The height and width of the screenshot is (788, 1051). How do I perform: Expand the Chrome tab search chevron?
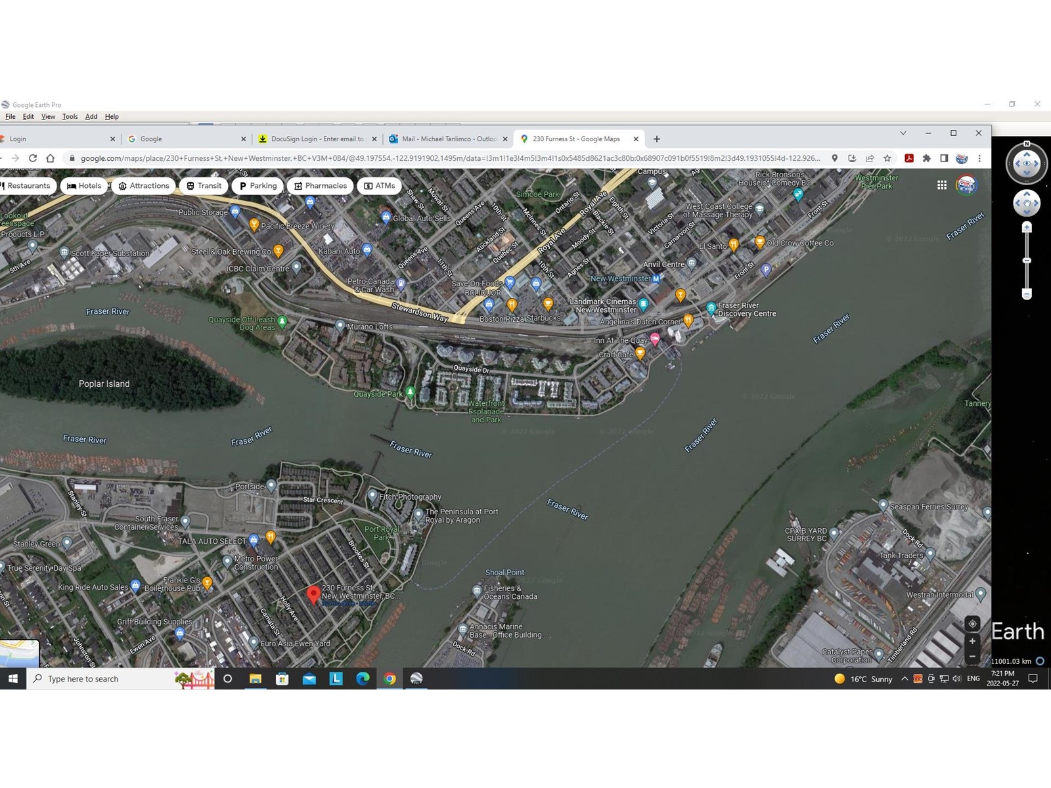point(903,133)
